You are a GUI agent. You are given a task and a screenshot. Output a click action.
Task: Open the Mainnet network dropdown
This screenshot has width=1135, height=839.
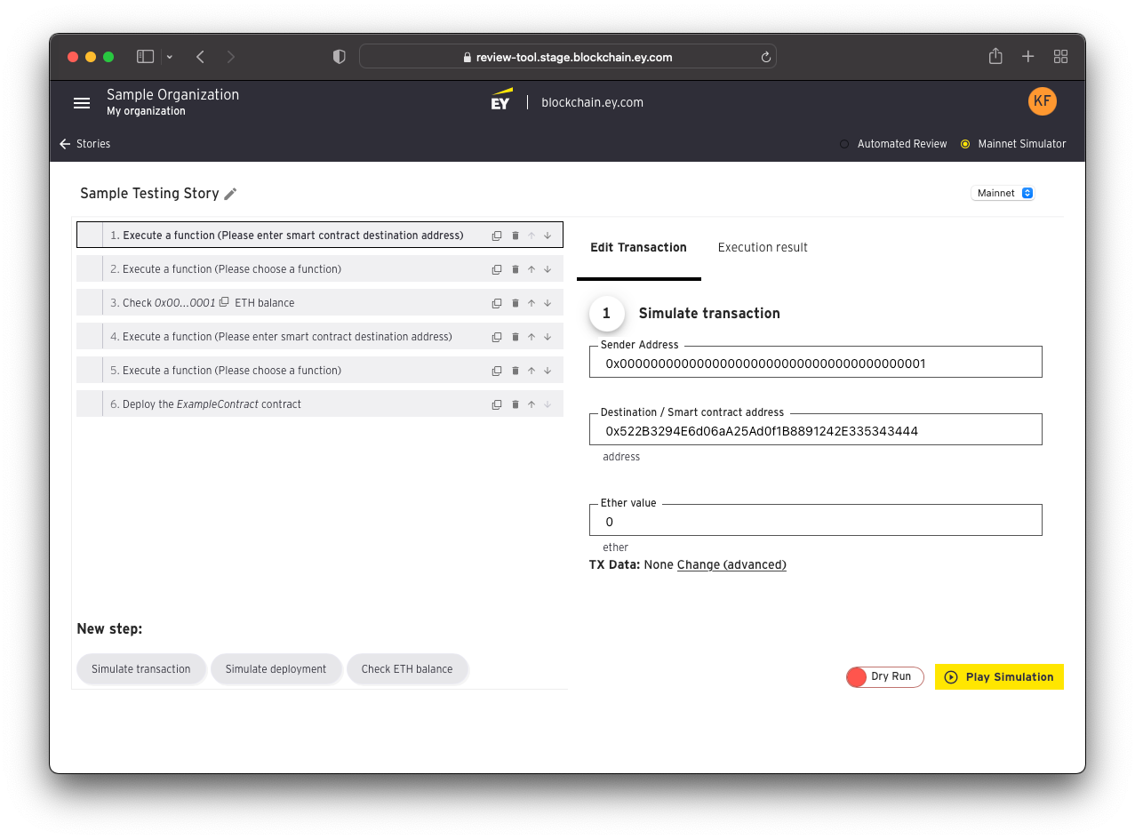[x=1003, y=193]
